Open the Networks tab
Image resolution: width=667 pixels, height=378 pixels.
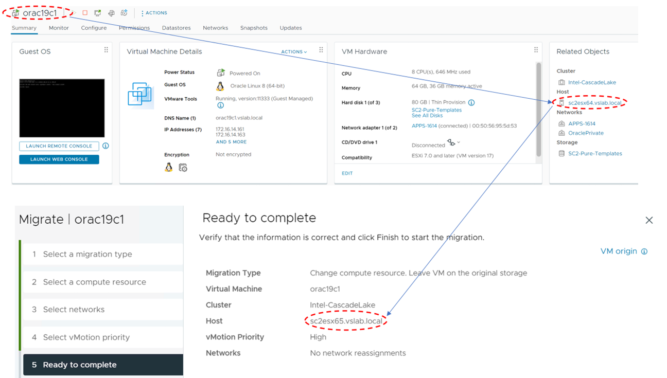[216, 28]
